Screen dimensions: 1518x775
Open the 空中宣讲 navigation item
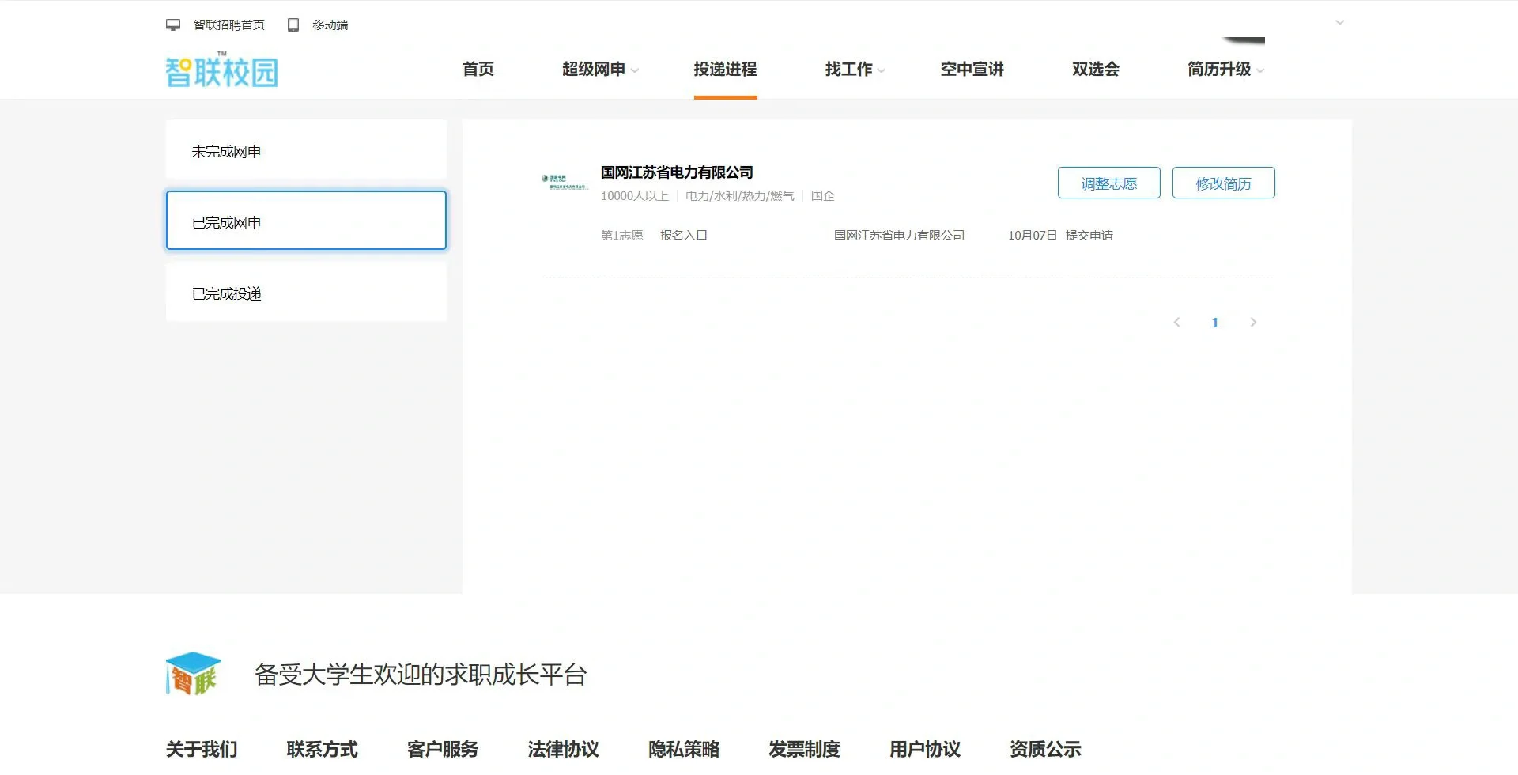point(972,70)
